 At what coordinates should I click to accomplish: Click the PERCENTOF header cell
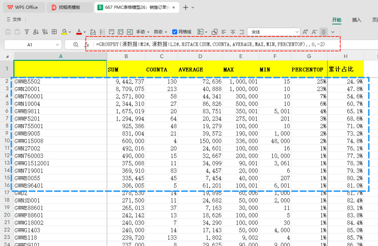(309, 69)
